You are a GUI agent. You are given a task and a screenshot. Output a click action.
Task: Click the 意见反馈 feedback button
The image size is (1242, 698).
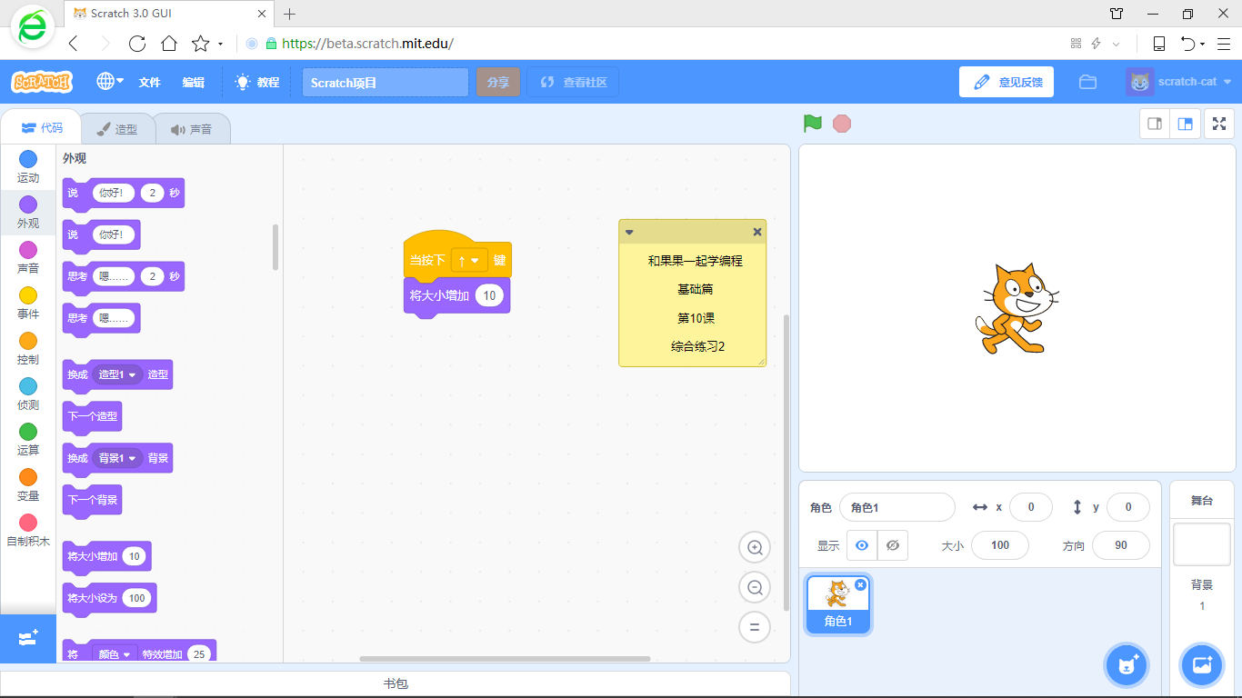click(1007, 82)
